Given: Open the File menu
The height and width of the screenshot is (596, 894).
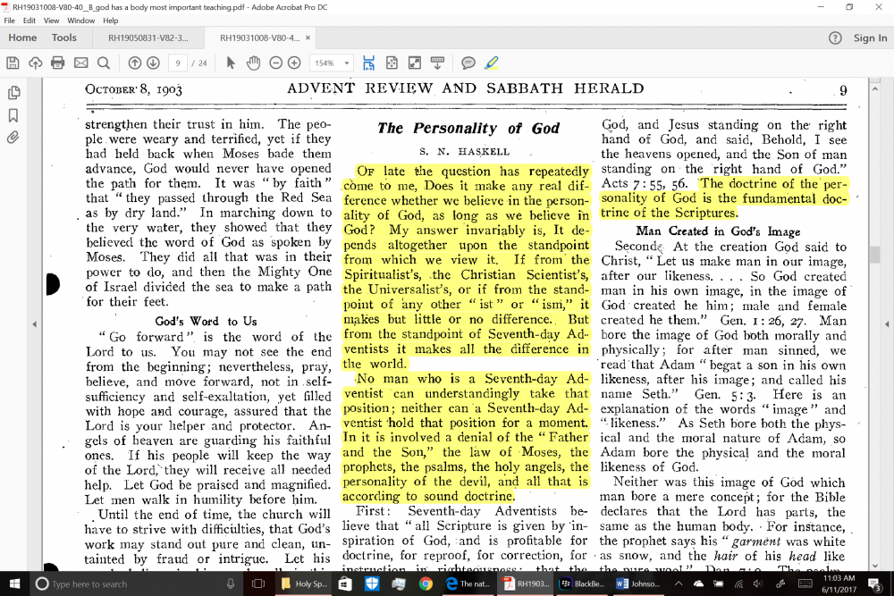Looking at the screenshot, I should point(9,21).
